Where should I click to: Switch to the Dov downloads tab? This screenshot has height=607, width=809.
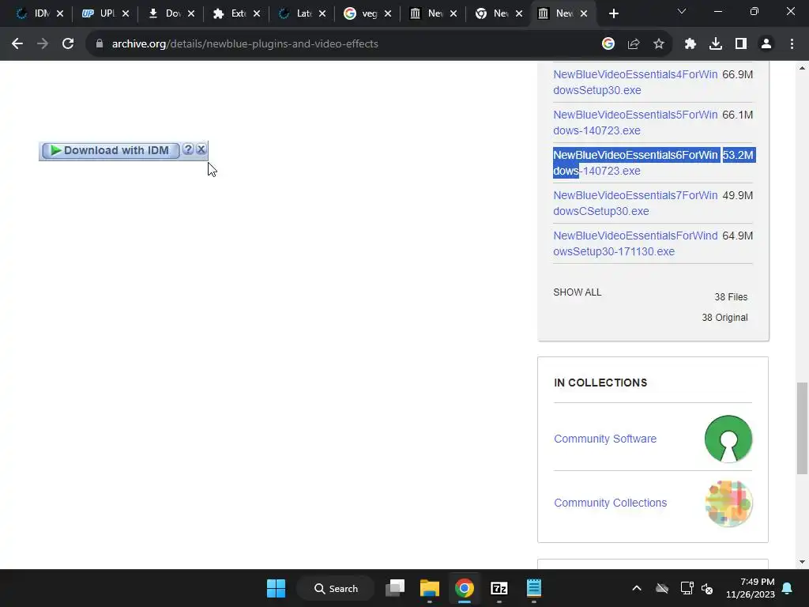point(164,13)
